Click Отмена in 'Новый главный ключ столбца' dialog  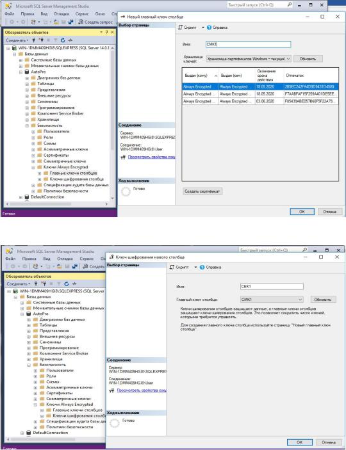pyautogui.click(x=329, y=211)
